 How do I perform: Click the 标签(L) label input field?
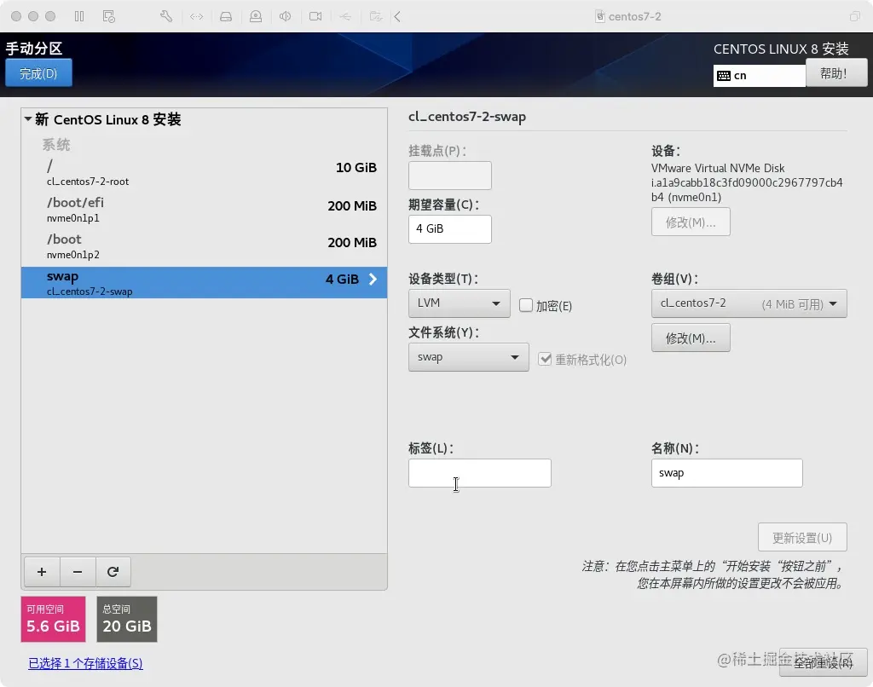pyautogui.click(x=480, y=473)
